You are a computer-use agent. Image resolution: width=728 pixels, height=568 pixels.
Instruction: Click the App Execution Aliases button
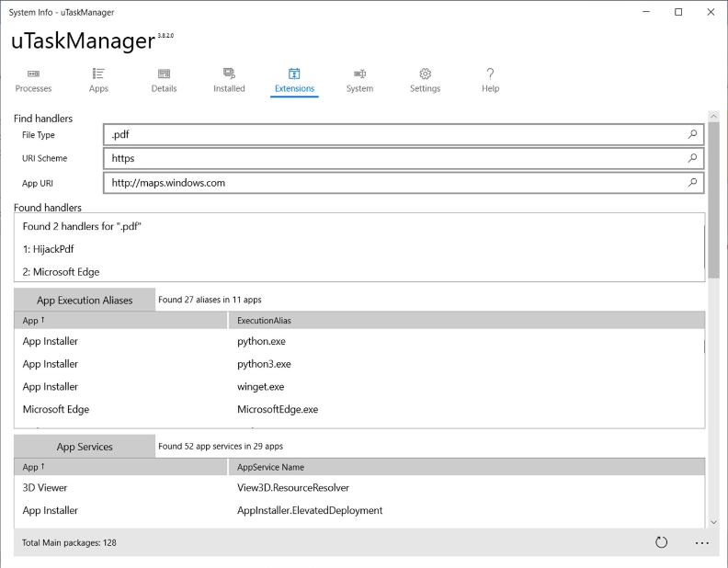pos(85,301)
